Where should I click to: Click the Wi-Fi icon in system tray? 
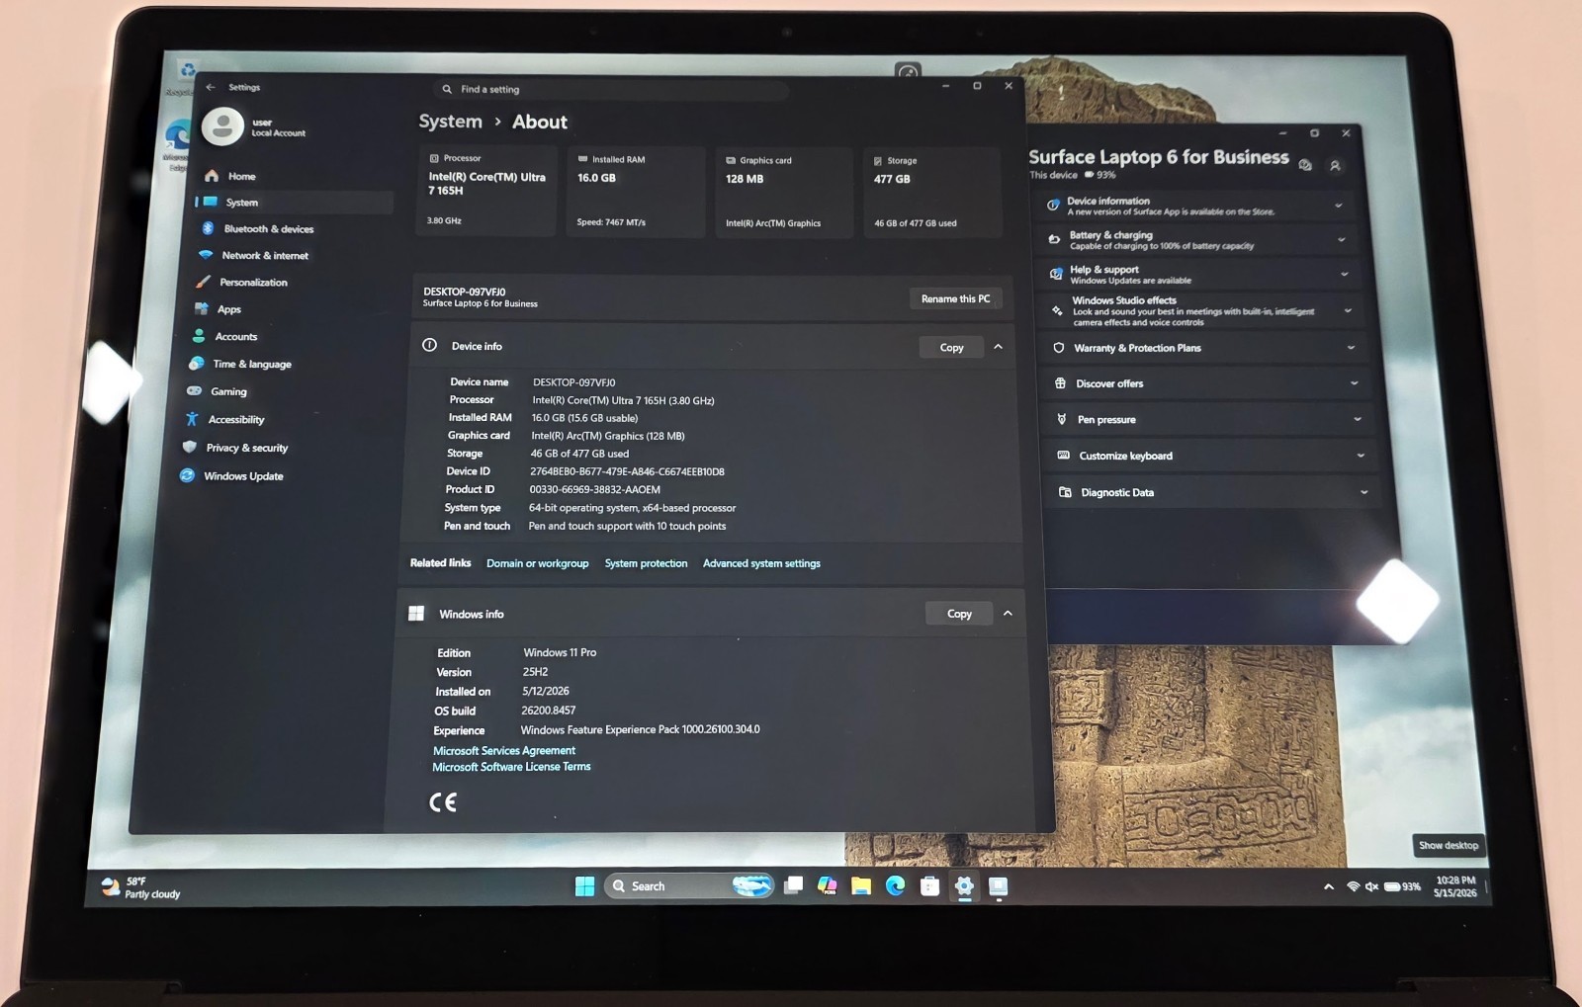pos(1353,886)
